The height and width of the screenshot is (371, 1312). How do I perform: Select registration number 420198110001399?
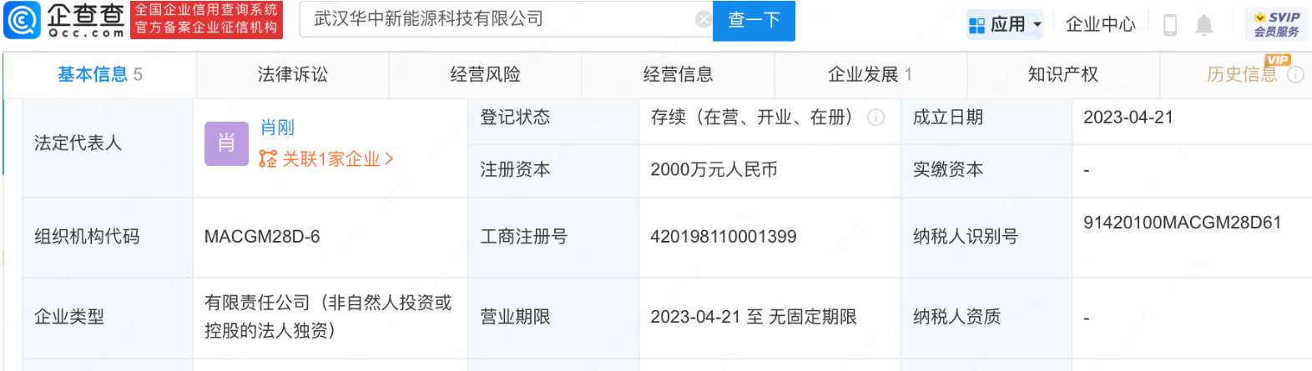[x=723, y=237]
